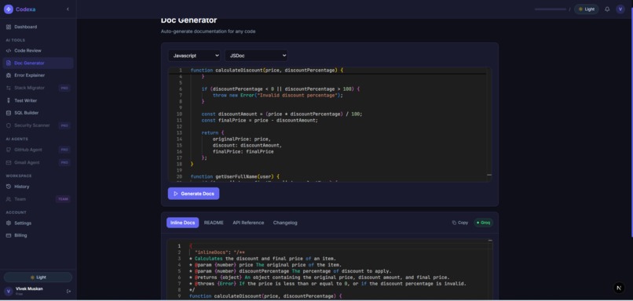Click the 'AI TOOLS' section label
Screen dimensions: 633x301
tap(16, 40)
